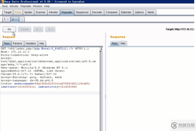The height and width of the screenshot is (131, 196).
Task: Switch to the Extender tab
Action: pyautogui.click(x=126, y=12)
